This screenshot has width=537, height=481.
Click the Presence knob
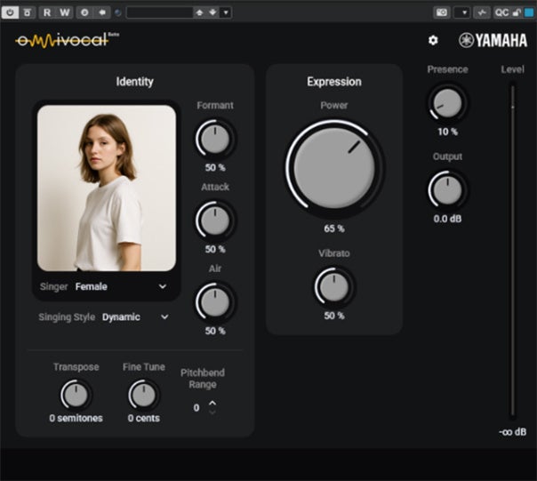coord(447,103)
